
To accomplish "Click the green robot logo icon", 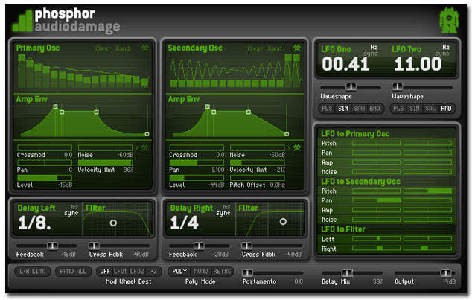I will coord(448,20).
